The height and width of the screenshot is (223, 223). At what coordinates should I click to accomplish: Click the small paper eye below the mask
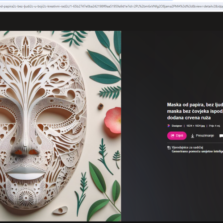pos(60,210)
